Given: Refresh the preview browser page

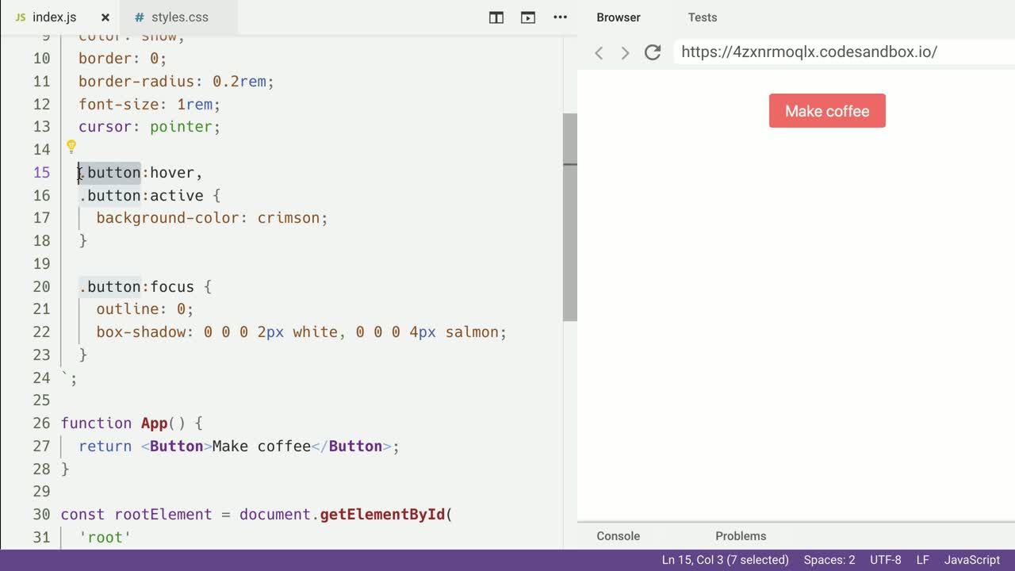Looking at the screenshot, I should [x=653, y=52].
